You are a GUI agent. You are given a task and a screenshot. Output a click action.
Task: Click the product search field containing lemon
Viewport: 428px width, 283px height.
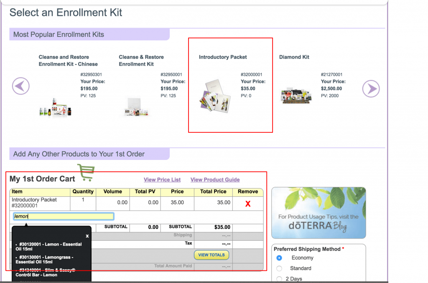point(64,216)
